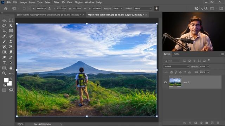This screenshot has height=126, width=225.
Task: Select the Dodge tool
Action: (x=4, y=57)
